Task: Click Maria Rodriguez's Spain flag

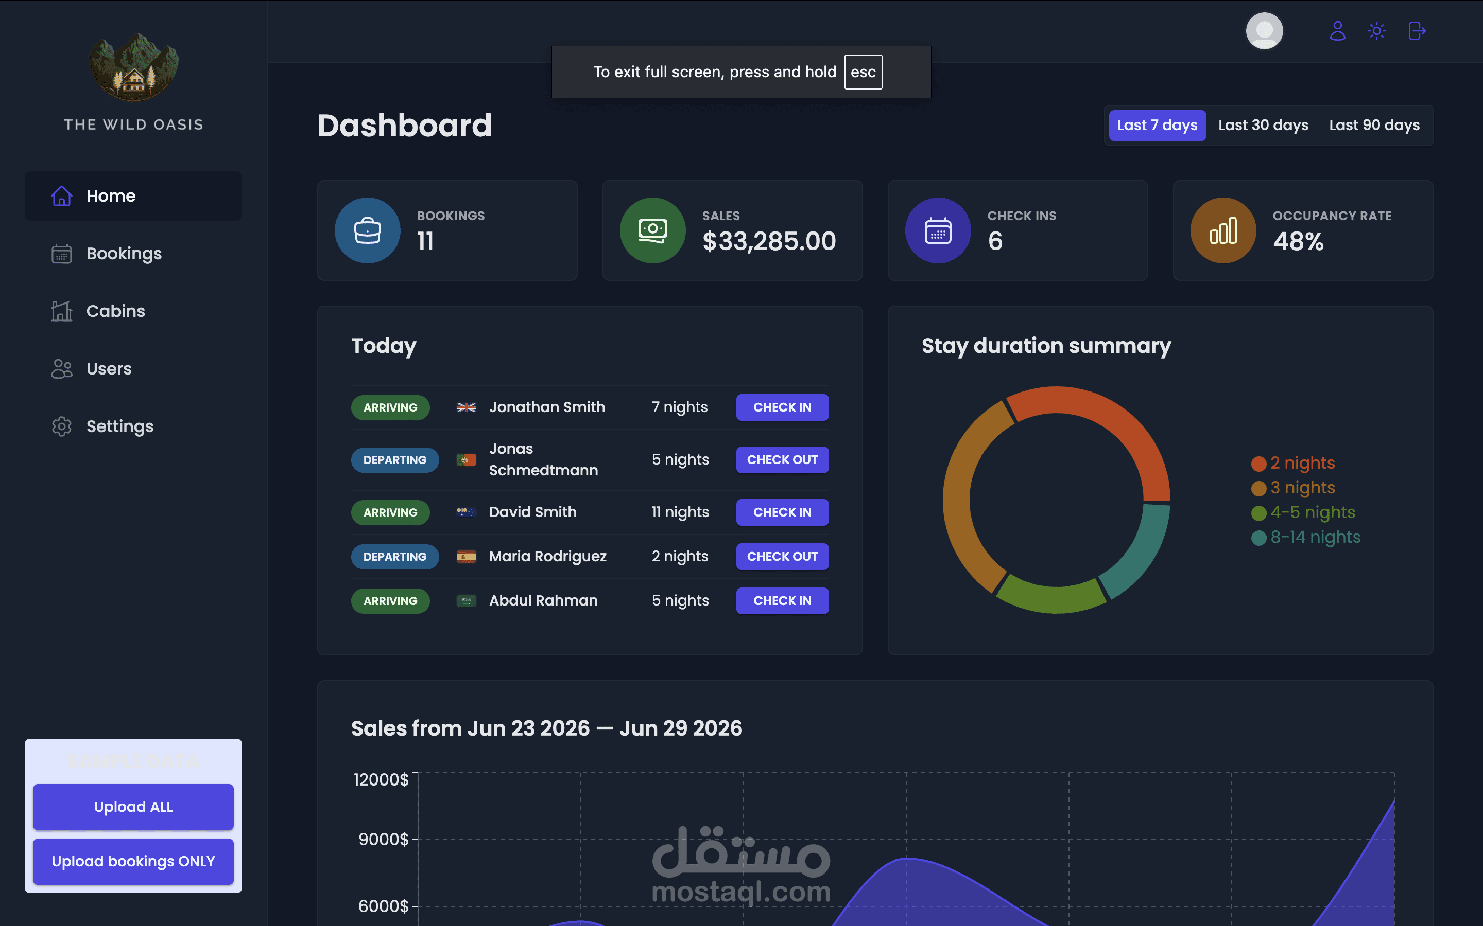Action: click(467, 557)
